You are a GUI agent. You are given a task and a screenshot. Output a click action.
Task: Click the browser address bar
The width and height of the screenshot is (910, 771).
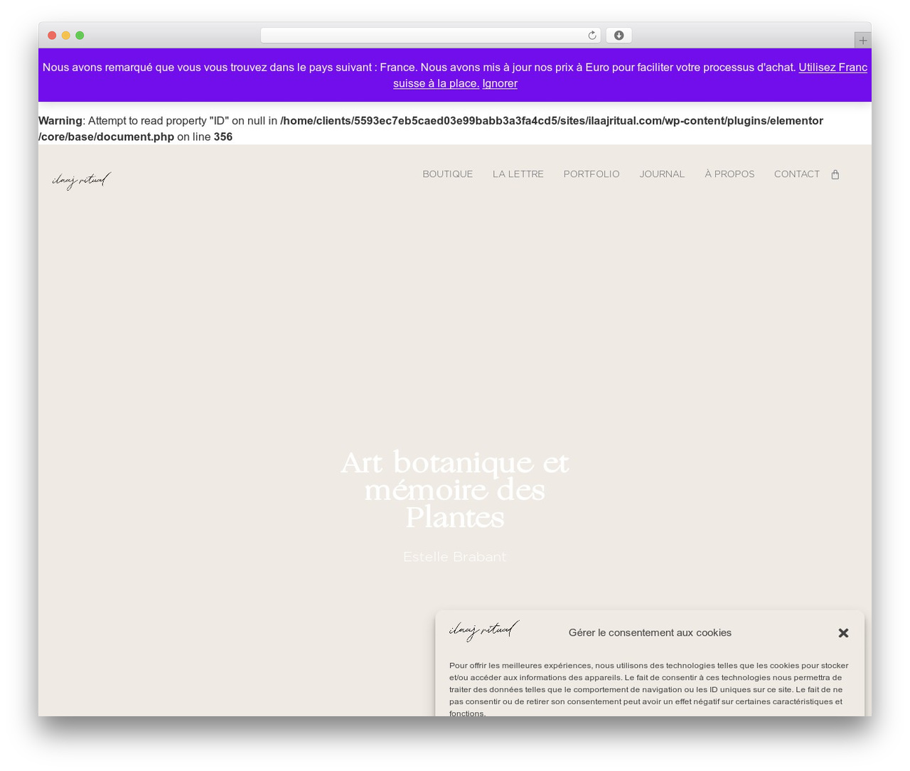[x=430, y=36]
